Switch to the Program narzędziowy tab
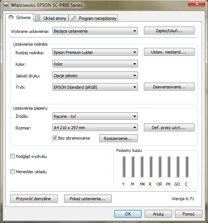208x223 pixels. pos(93,18)
